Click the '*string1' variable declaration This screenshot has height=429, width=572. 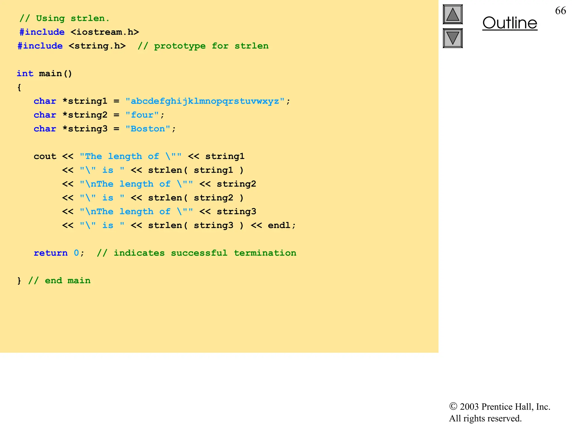[85, 101]
